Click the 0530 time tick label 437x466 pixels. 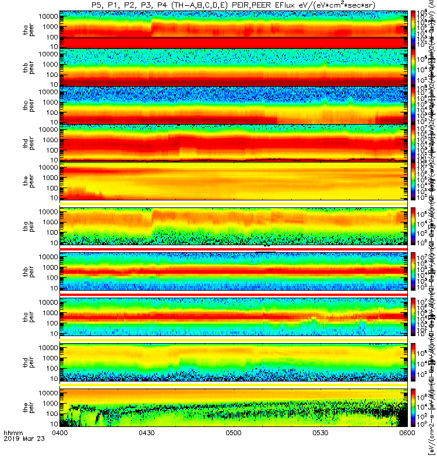[x=320, y=433]
